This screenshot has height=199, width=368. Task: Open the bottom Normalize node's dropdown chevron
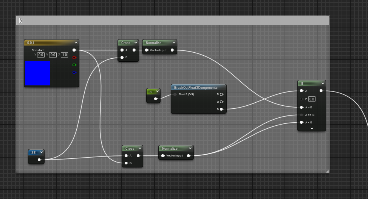point(190,149)
